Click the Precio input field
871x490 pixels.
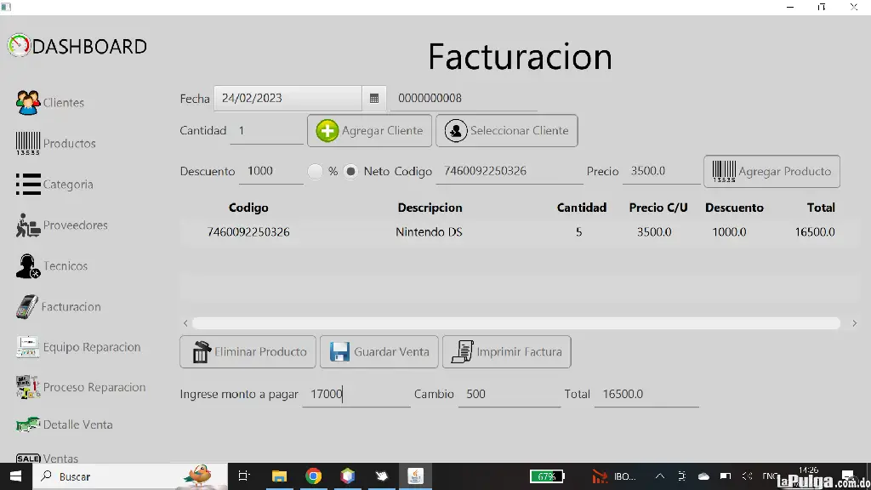[x=662, y=171]
